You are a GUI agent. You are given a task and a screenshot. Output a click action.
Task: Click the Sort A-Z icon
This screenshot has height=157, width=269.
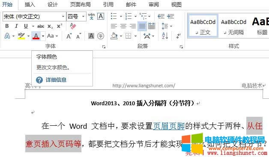point(165,36)
